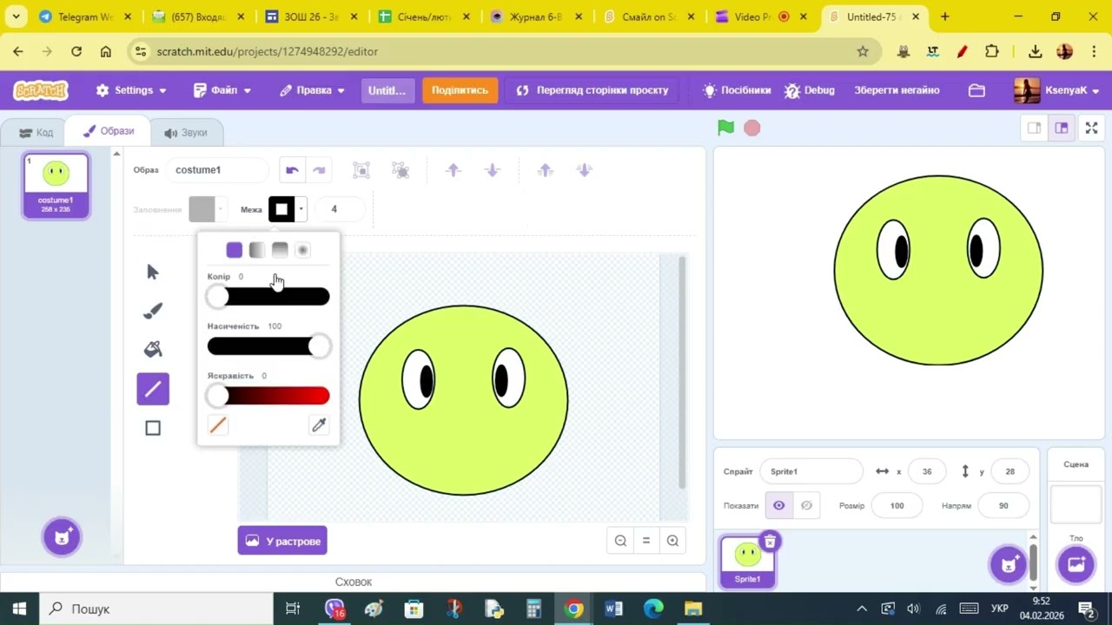Select the Fill bucket tool
This screenshot has height=625, width=1112.
(x=153, y=349)
